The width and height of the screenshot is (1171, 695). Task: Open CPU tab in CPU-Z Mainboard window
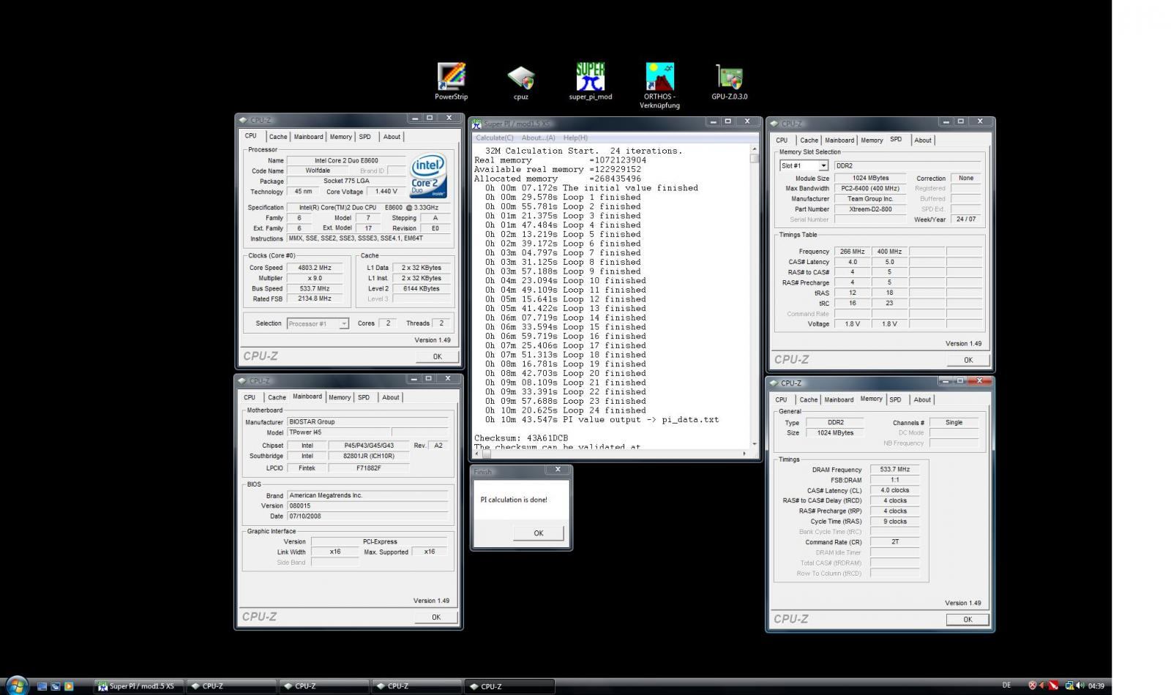(x=250, y=397)
